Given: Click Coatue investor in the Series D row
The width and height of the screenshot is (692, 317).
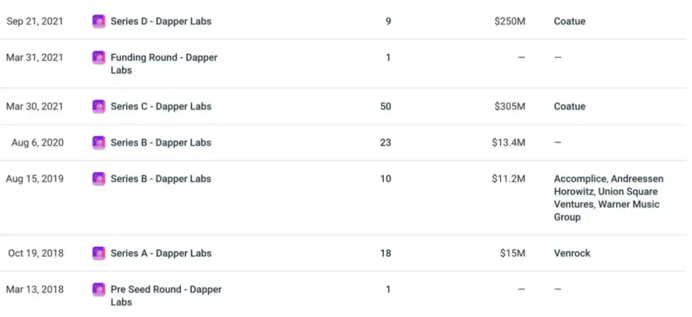Looking at the screenshot, I should coord(570,22).
